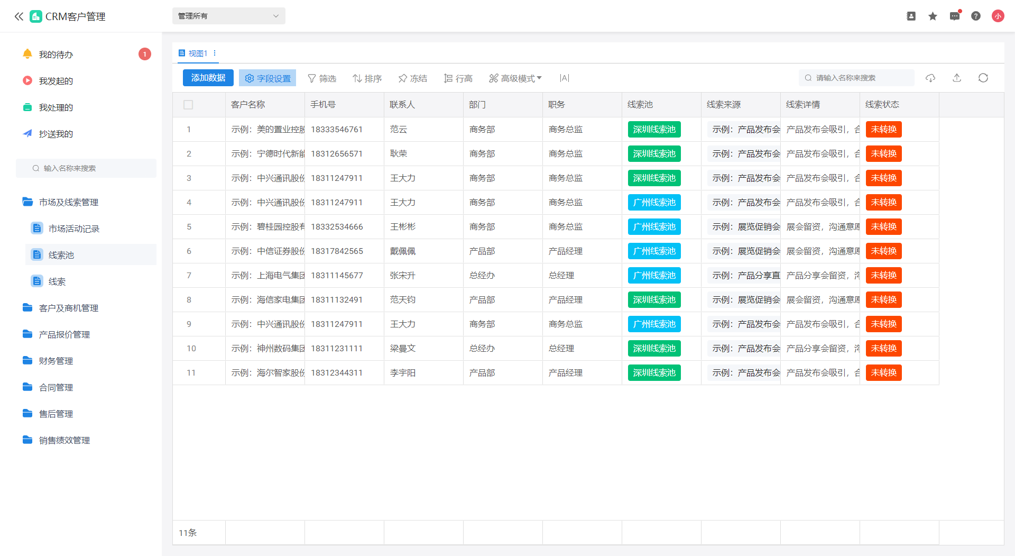Open the favorites star icon

tap(933, 16)
